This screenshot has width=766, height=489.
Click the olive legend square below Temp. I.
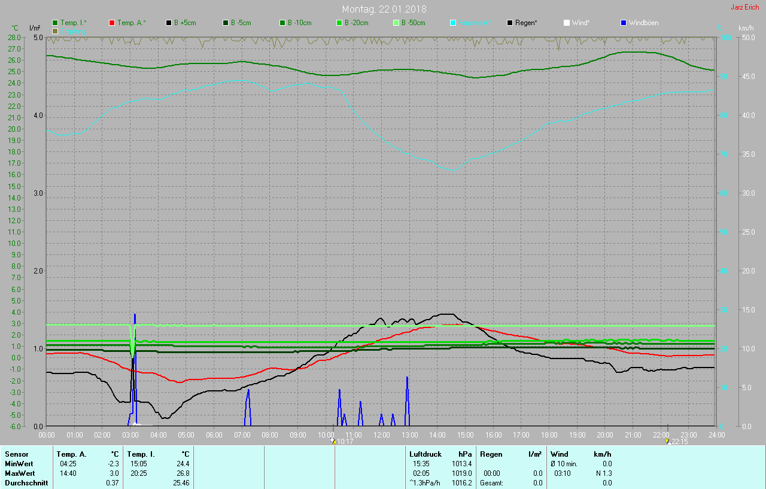(56, 31)
